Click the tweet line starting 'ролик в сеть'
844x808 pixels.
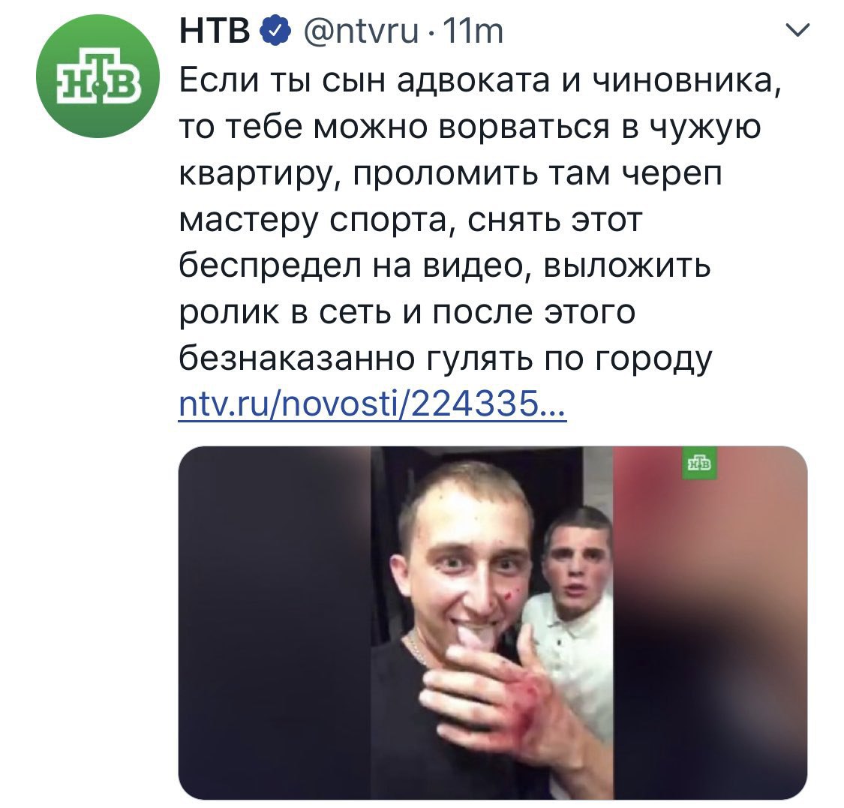pos(407,312)
